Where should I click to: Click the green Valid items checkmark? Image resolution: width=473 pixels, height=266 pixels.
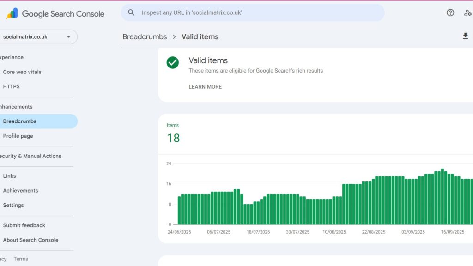[173, 63]
